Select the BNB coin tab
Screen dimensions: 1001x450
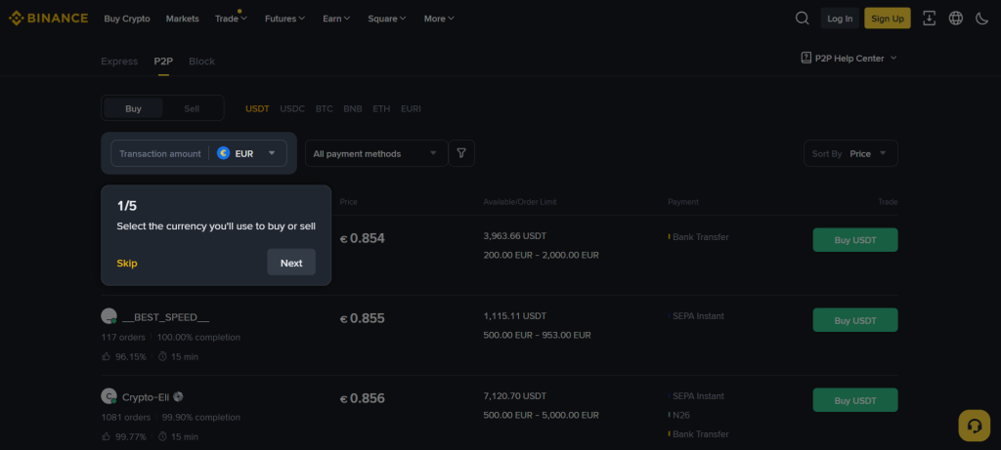(x=353, y=108)
